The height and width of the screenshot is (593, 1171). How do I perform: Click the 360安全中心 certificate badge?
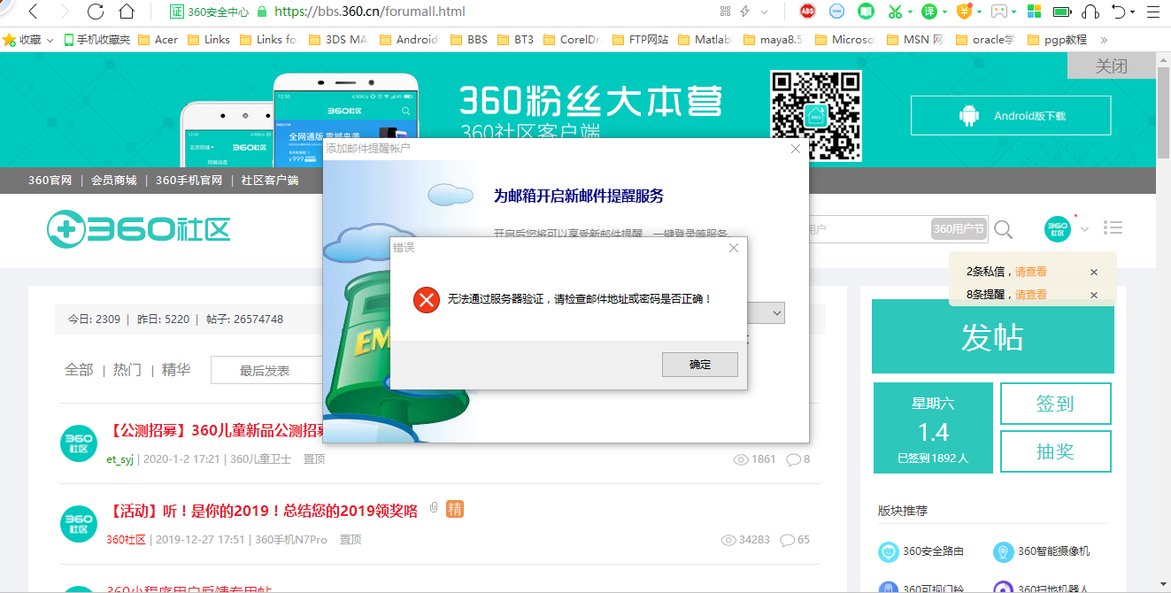pyautogui.click(x=209, y=12)
